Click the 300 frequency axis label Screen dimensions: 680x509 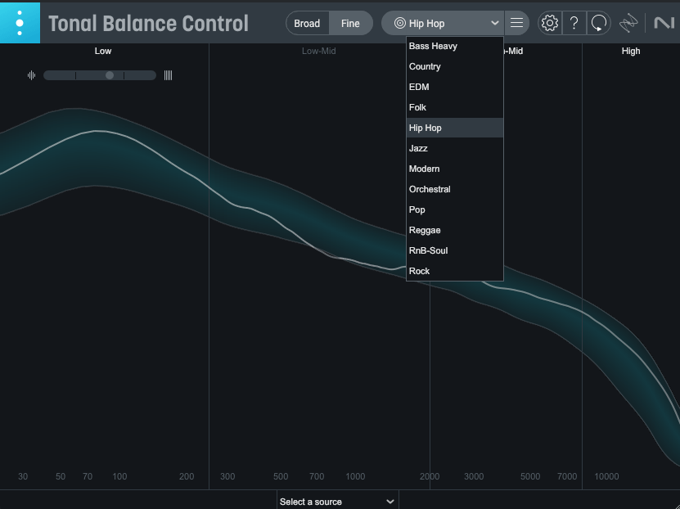pos(227,476)
